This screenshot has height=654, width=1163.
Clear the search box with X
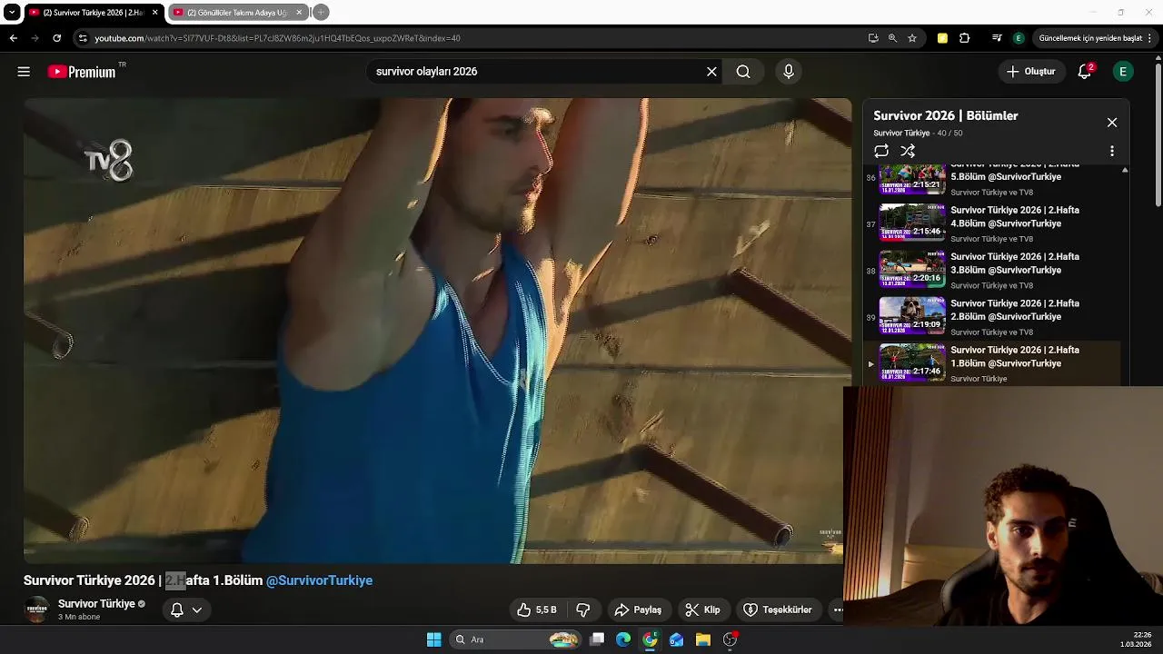click(x=711, y=72)
